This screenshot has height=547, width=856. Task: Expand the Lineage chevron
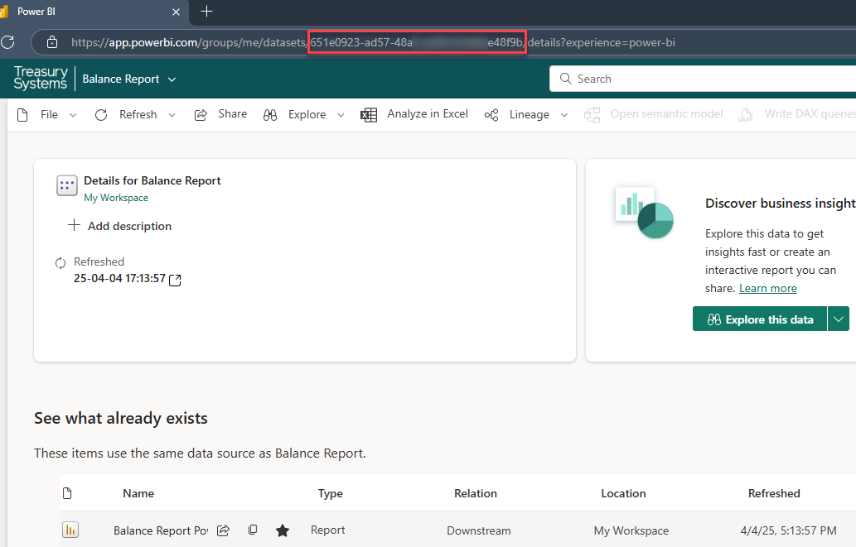pyautogui.click(x=564, y=115)
